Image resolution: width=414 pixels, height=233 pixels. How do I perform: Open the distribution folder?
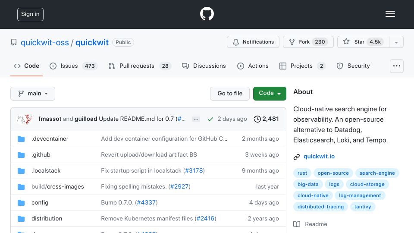[47, 218]
